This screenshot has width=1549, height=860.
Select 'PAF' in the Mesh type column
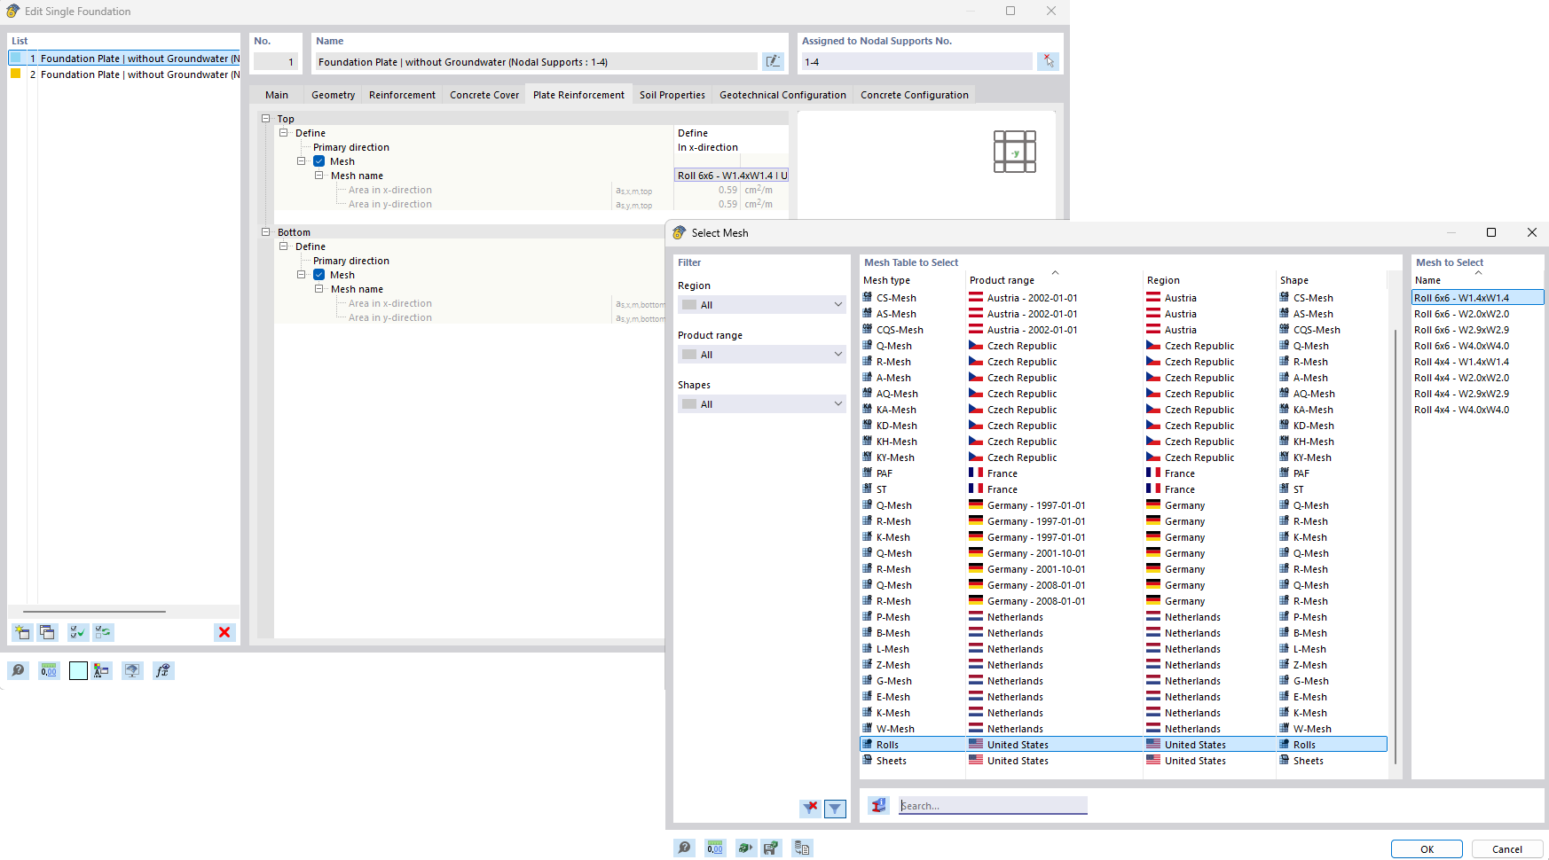point(885,473)
